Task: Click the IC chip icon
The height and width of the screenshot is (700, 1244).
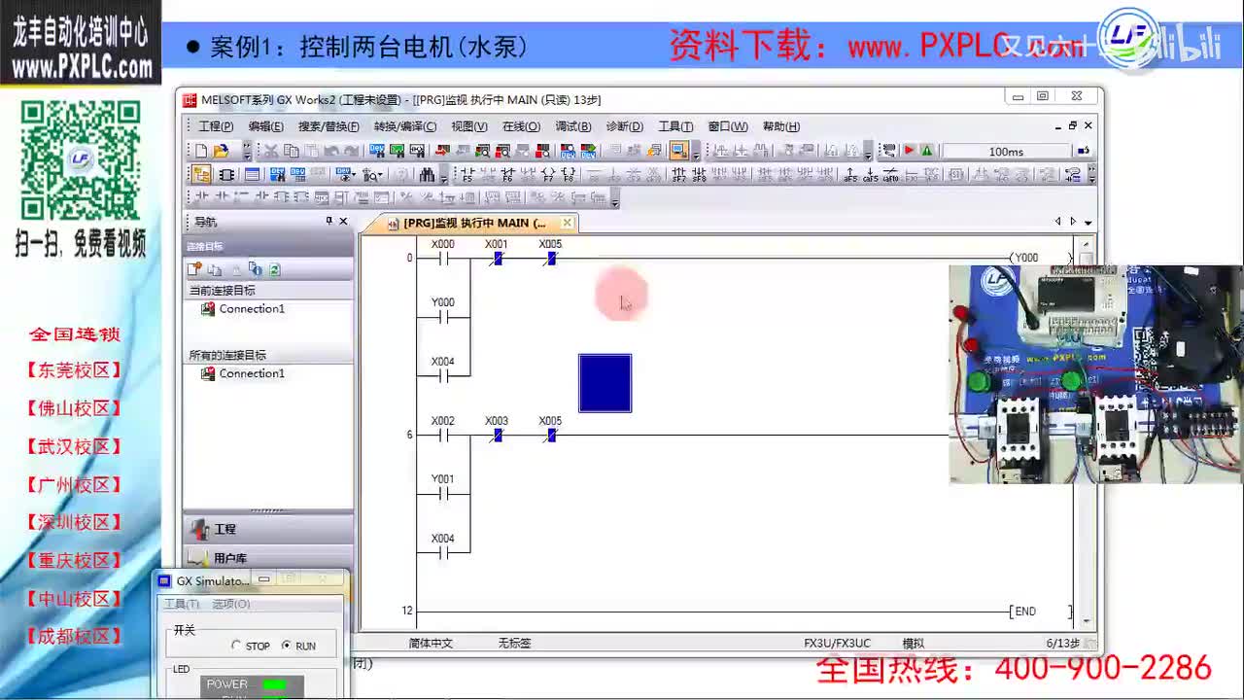Action: [225, 175]
